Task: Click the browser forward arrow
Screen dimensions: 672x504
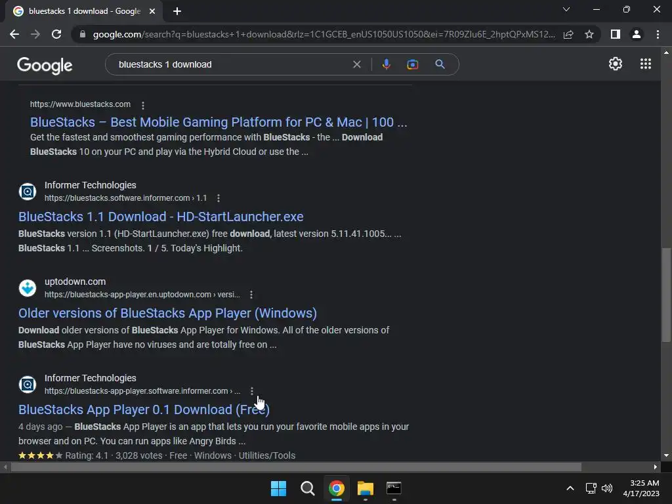Action: [x=35, y=34]
